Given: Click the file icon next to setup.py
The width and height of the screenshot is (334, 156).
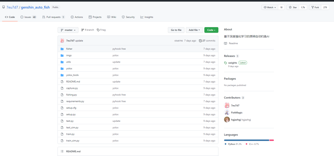Looking at the screenshot, I should click(62, 114).
